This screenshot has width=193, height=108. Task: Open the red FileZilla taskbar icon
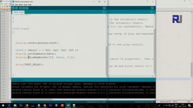pos(62,105)
